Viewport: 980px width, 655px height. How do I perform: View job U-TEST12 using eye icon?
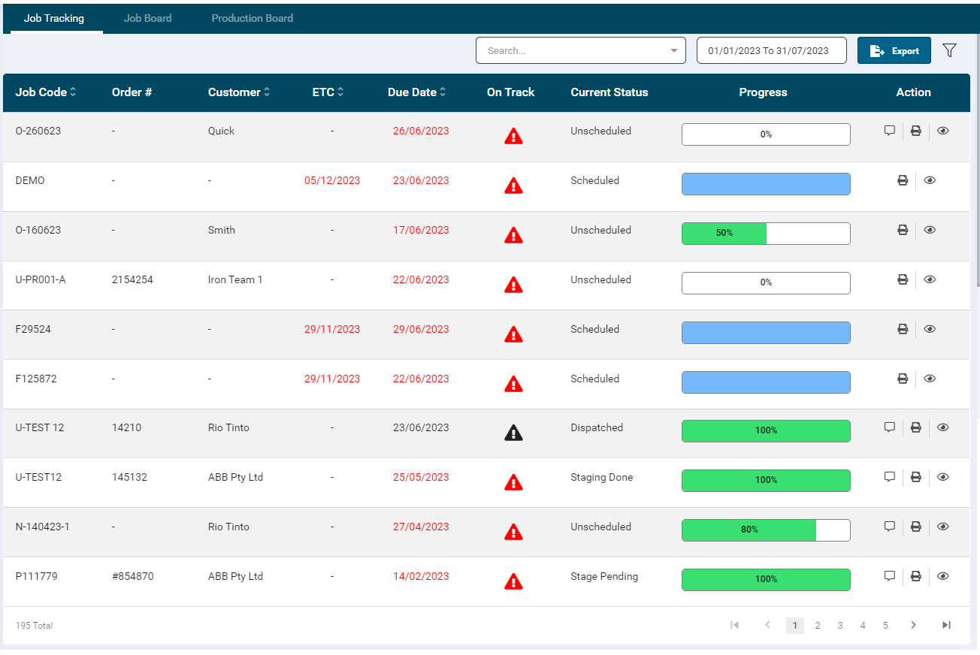(x=943, y=477)
